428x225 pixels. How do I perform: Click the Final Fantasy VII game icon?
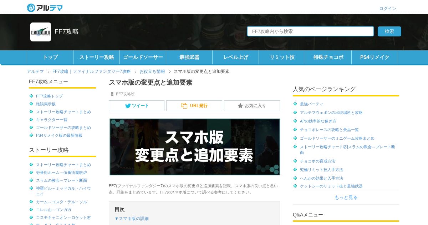pyautogui.click(x=41, y=32)
